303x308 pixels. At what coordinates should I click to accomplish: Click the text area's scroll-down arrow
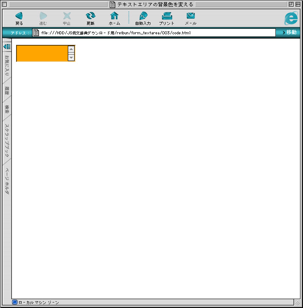pos(71,58)
